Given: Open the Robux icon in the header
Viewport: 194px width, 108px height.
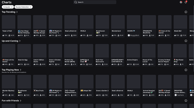Looking at the screenshot, I should [x=181, y=2].
